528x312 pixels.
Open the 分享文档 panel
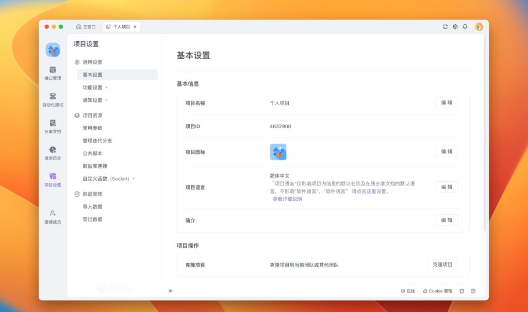52,128
